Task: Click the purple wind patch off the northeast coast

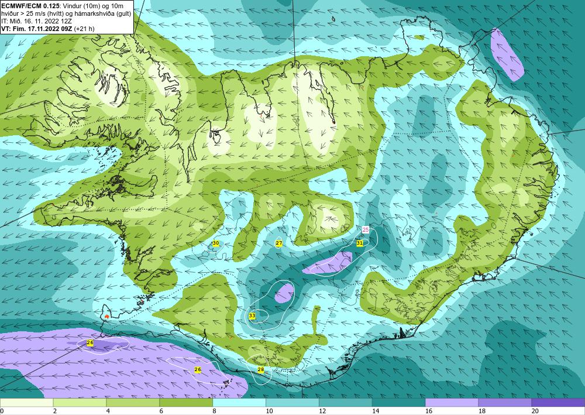Action: [x=507, y=54]
